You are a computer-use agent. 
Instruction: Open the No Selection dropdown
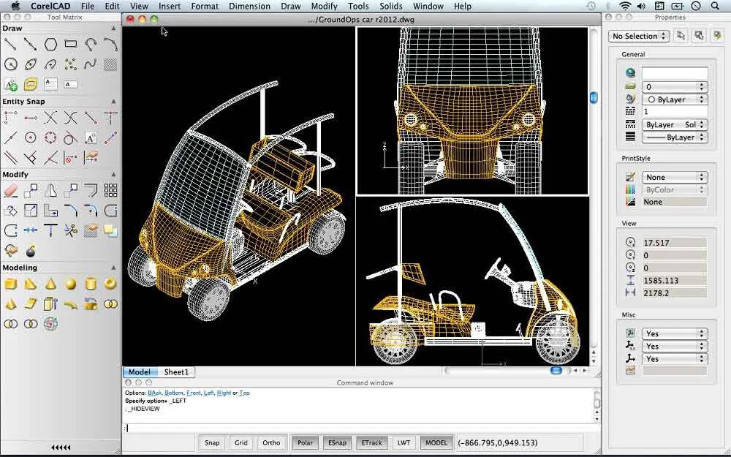tap(639, 36)
